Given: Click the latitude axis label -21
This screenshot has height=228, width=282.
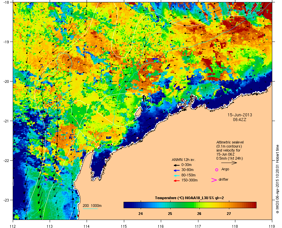Looking at the screenshot, I should tap(7, 121).
